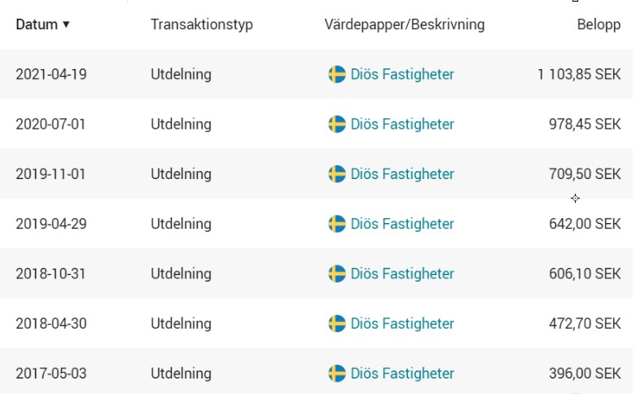Click the Transaktionstyp column header
636x394 pixels.
click(x=201, y=24)
